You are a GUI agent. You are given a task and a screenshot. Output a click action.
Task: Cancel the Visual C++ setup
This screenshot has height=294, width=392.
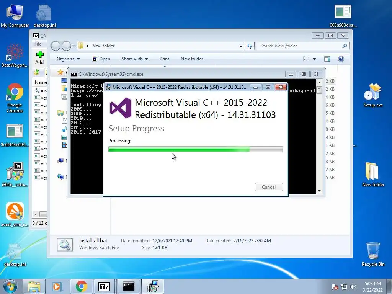269,187
